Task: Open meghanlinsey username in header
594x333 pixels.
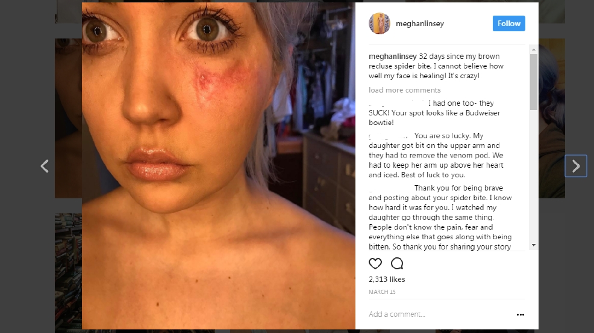Action: point(420,23)
